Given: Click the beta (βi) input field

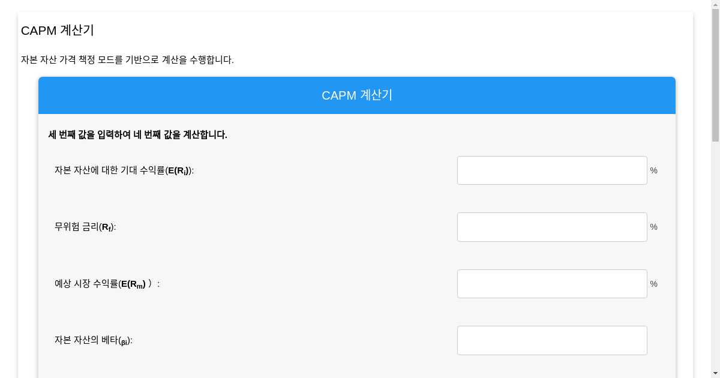Looking at the screenshot, I should click(x=552, y=340).
